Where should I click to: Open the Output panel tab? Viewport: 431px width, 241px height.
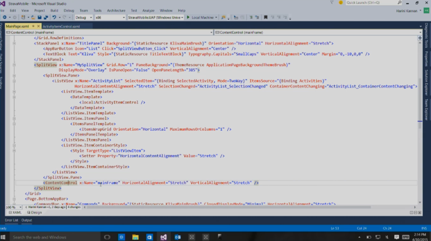(27, 220)
